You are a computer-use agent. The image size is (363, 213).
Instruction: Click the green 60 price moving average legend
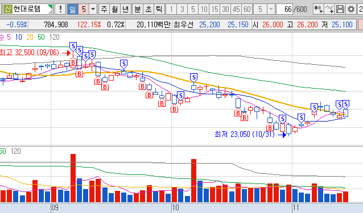click(41, 37)
